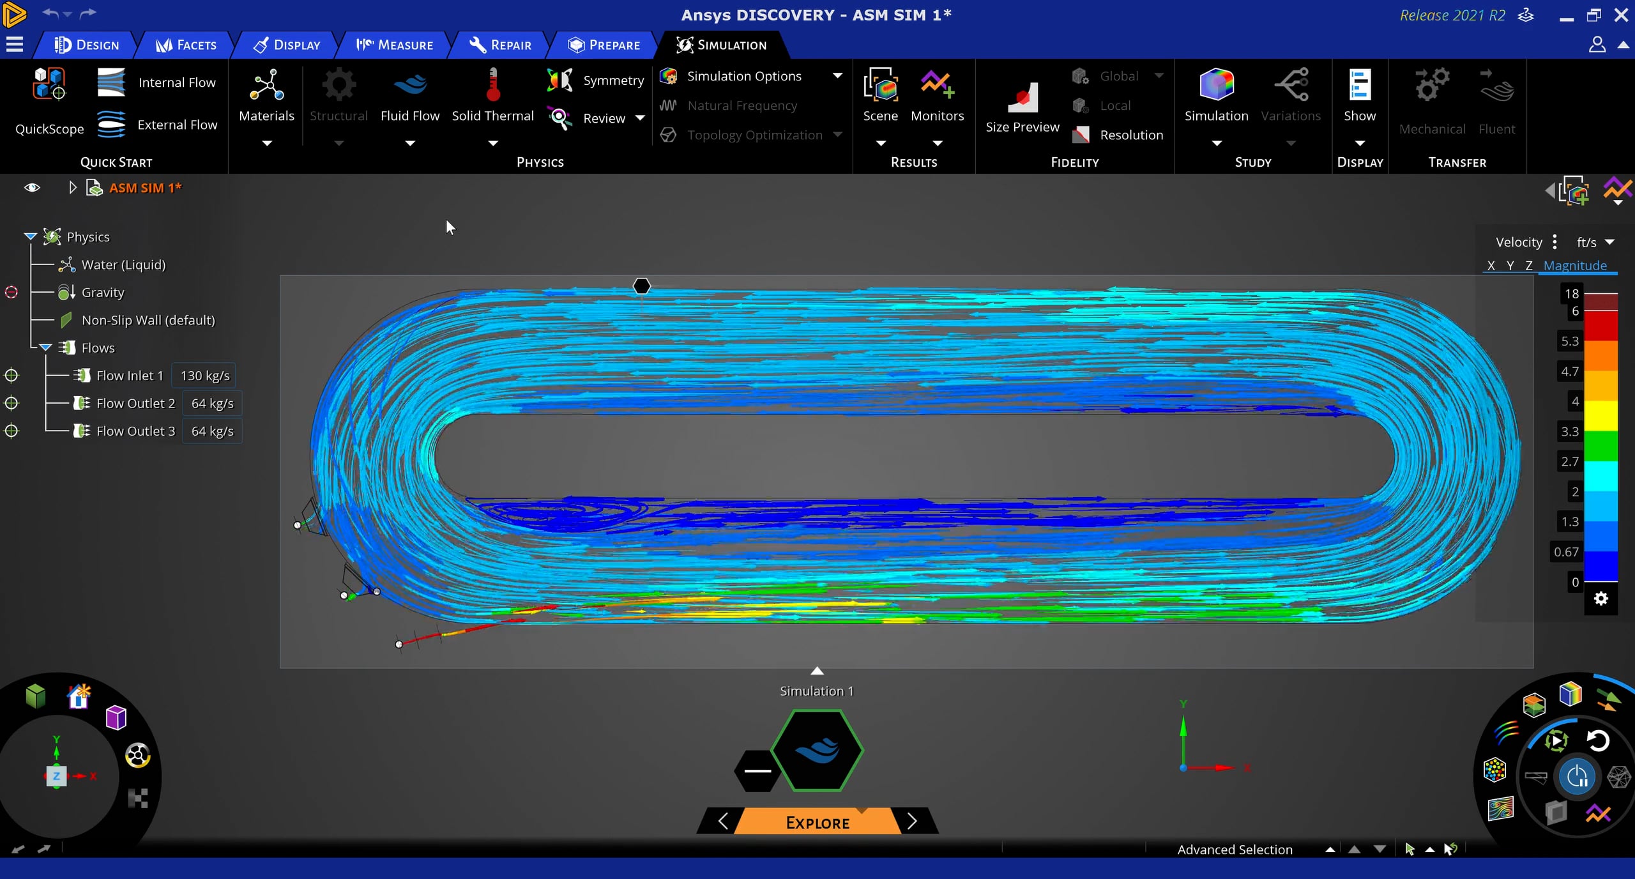
Task: Open the Symmetry tool
Action: click(x=594, y=80)
